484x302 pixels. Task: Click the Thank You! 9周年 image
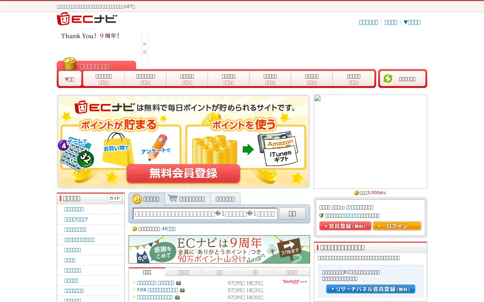point(91,36)
